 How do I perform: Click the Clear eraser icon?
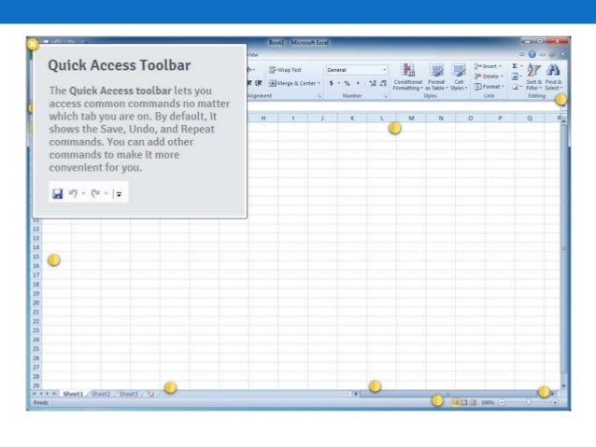tap(515, 88)
